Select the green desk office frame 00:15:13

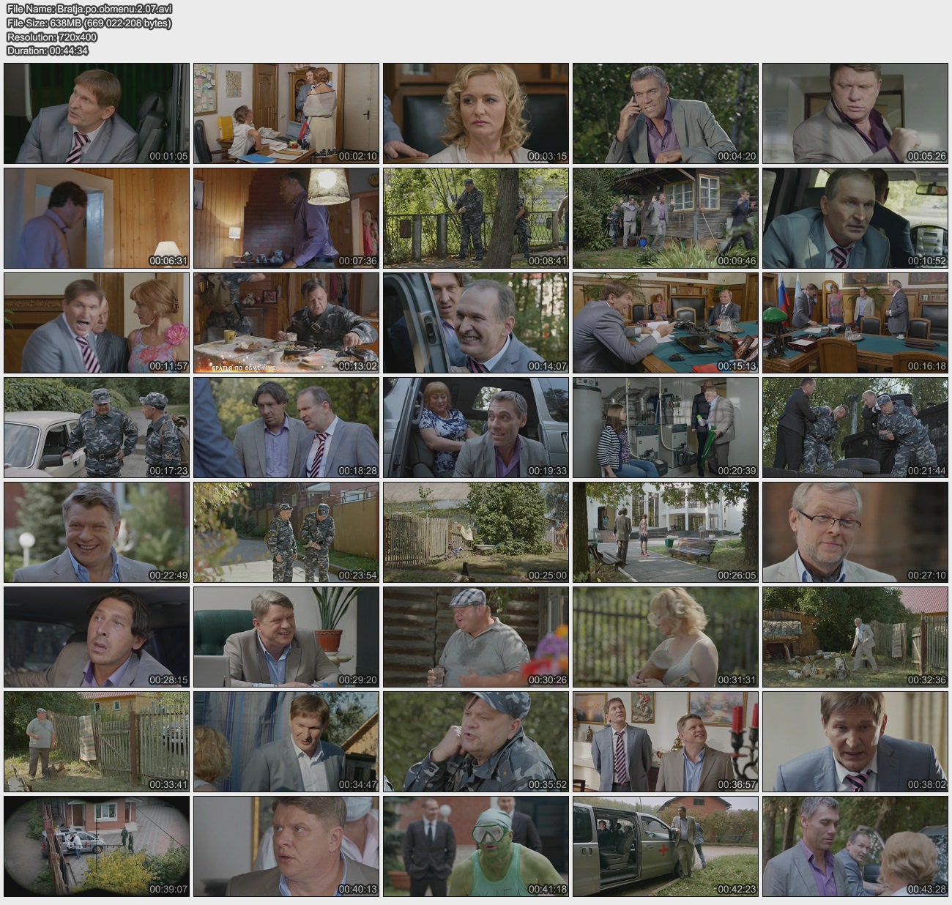[x=665, y=323]
